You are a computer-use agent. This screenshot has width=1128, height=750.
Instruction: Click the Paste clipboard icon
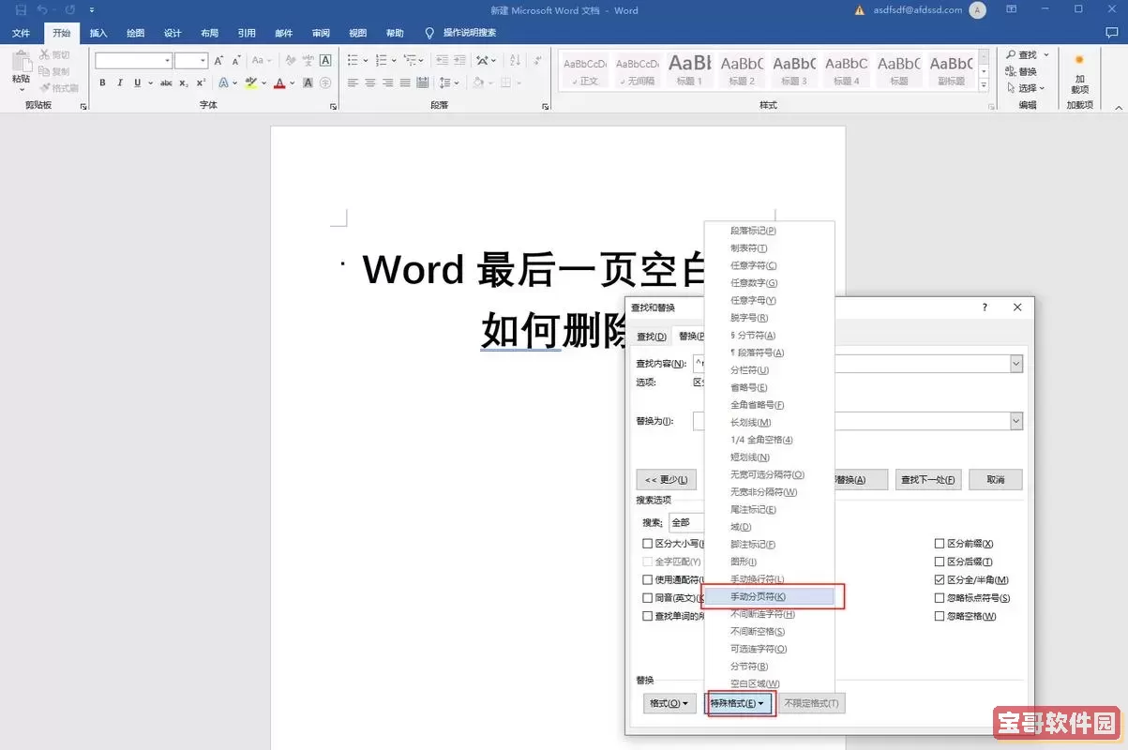(21, 63)
